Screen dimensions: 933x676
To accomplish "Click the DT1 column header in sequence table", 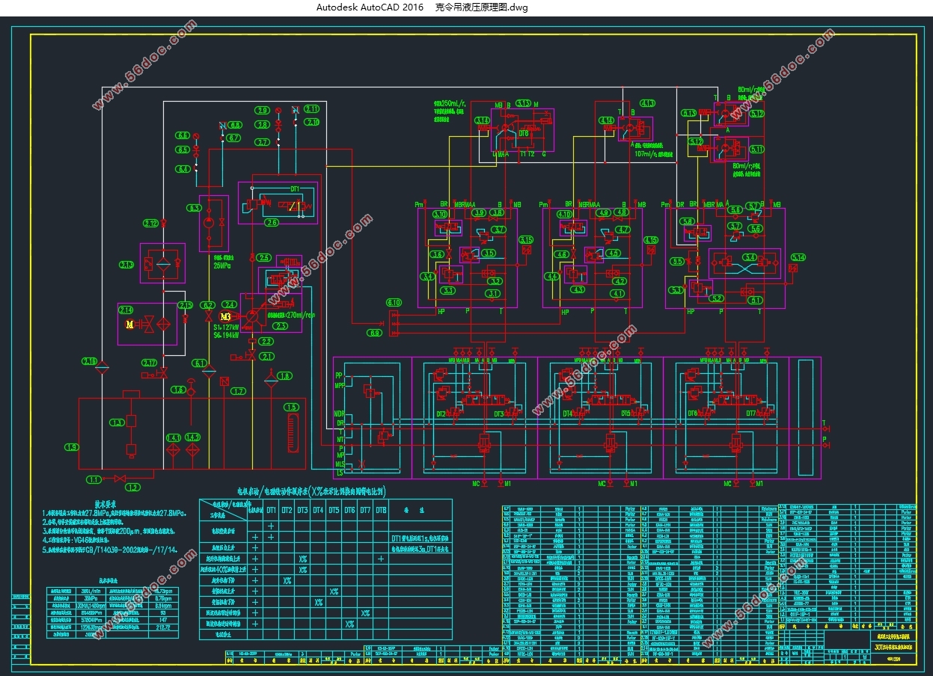I will coord(271,510).
